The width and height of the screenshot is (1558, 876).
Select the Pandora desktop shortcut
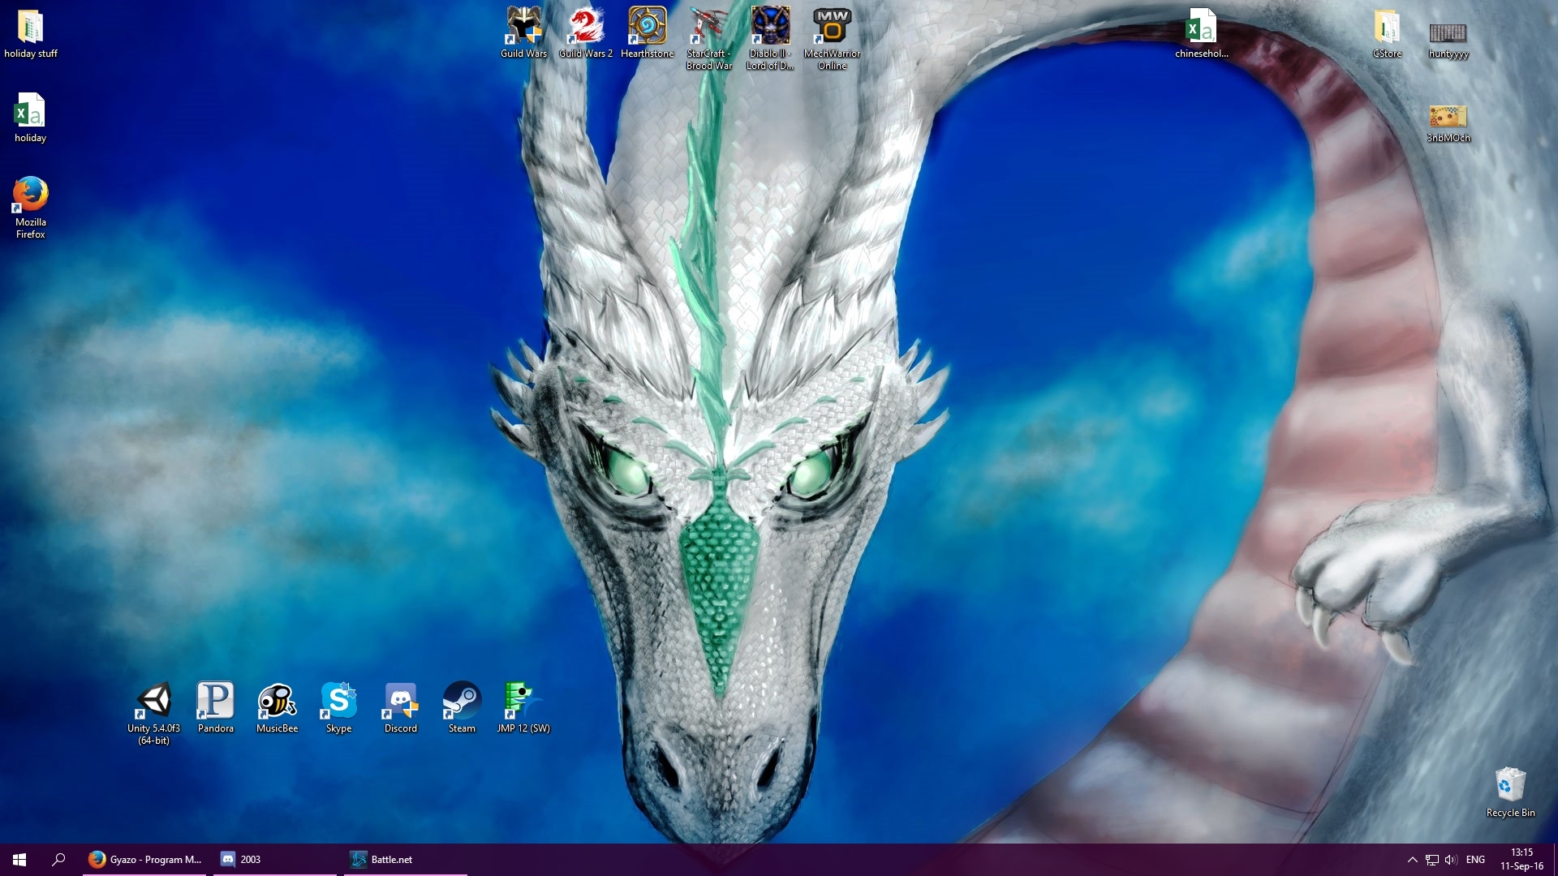216,701
